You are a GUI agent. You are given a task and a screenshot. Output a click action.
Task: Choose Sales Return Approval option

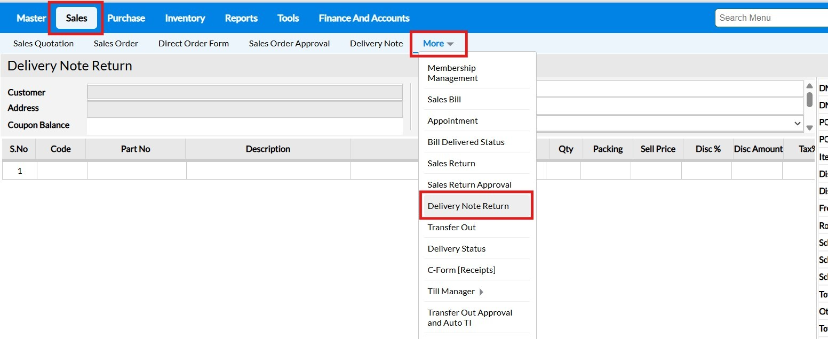point(469,185)
